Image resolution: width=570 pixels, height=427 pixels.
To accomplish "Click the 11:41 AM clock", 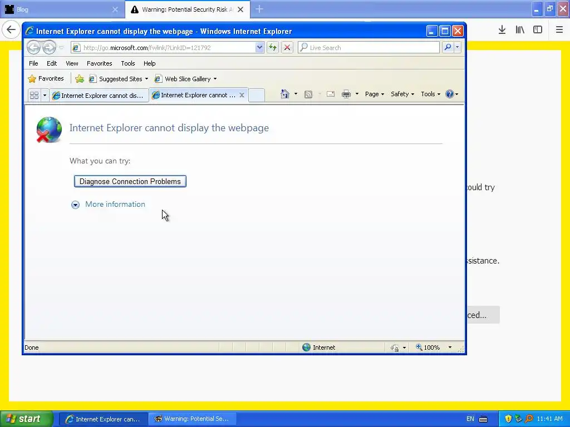I will tap(549, 419).
